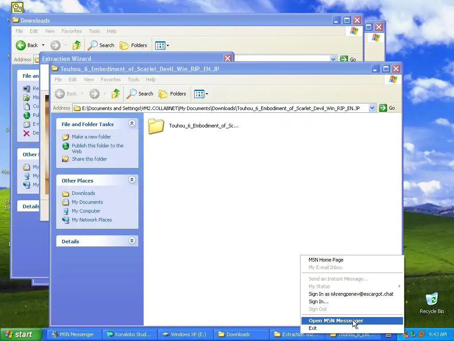Switch to MSN Messenger taskbar button
Image resolution: width=454 pixels, height=341 pixels.
click(74, 334)
